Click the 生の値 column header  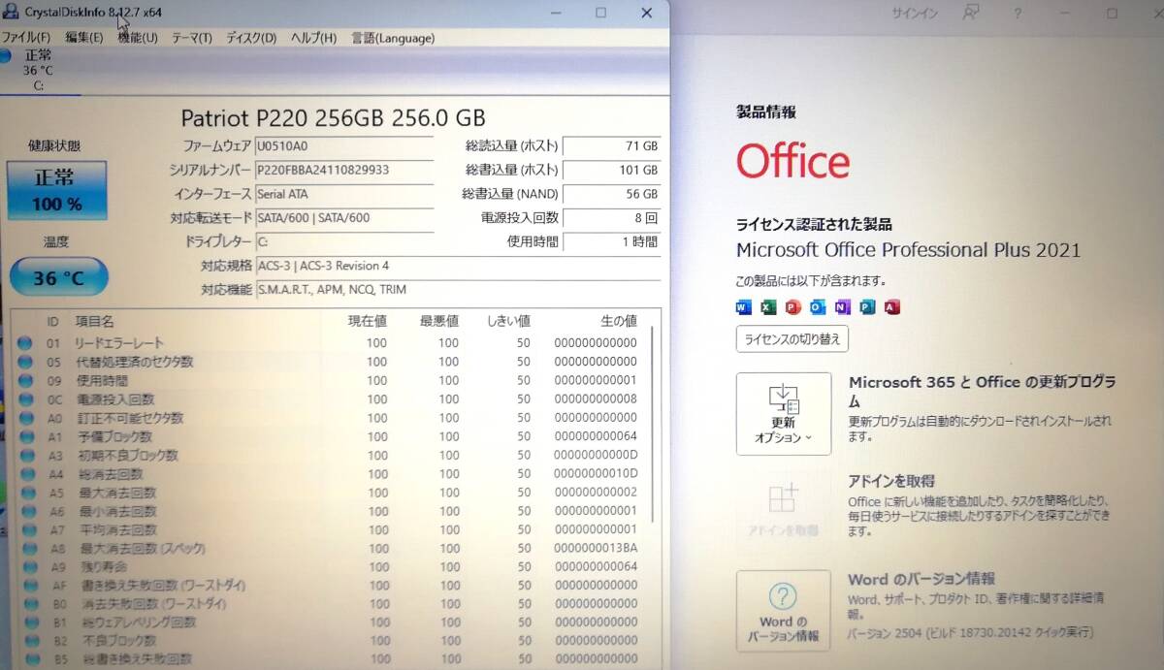click(618, 321)
